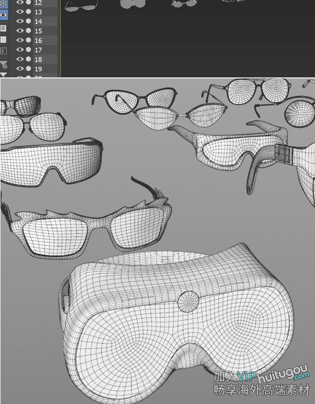Toggle the blue eye Display Hidden filter icon
This screenshot has height=404, width=315.
[x=3, y=15]
